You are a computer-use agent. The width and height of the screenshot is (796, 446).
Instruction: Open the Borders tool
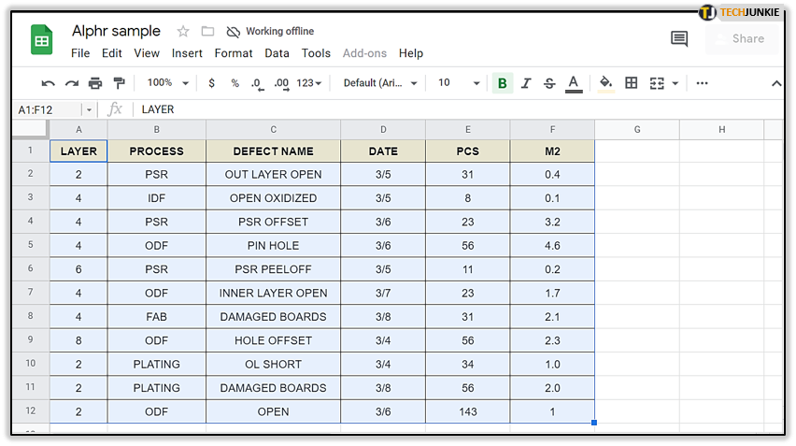pos(631,83)
